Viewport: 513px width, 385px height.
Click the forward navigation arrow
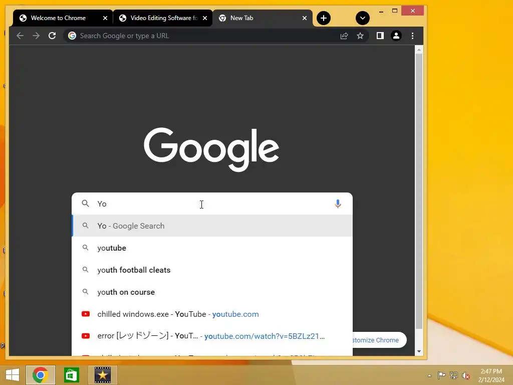click(36, 36)
